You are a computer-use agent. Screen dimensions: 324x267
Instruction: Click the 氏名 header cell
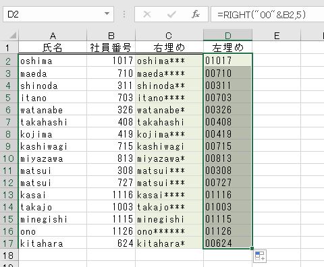(53, 47)
